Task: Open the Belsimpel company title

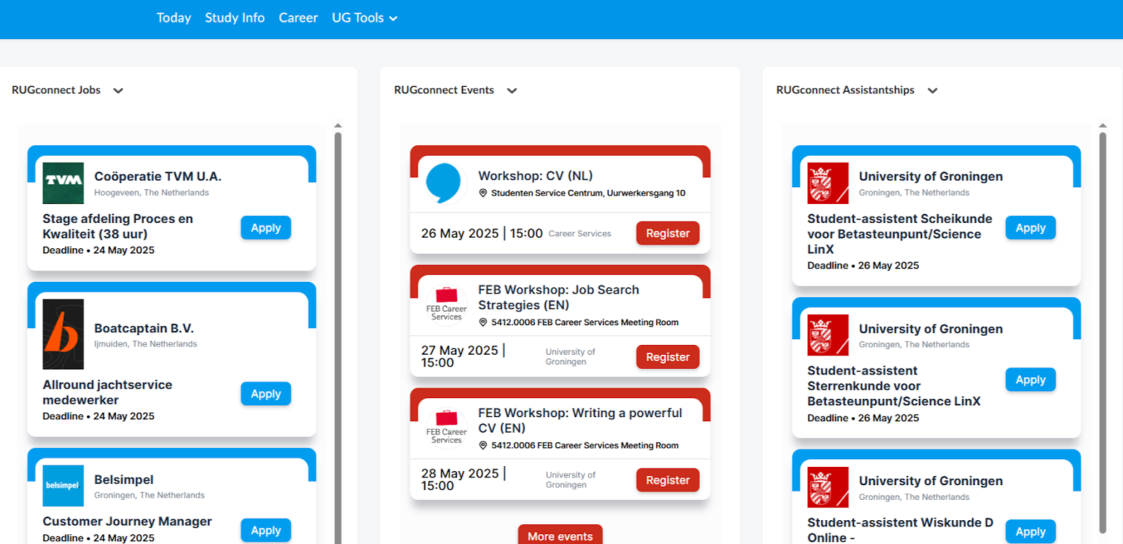Action: [x=124, y=480]
